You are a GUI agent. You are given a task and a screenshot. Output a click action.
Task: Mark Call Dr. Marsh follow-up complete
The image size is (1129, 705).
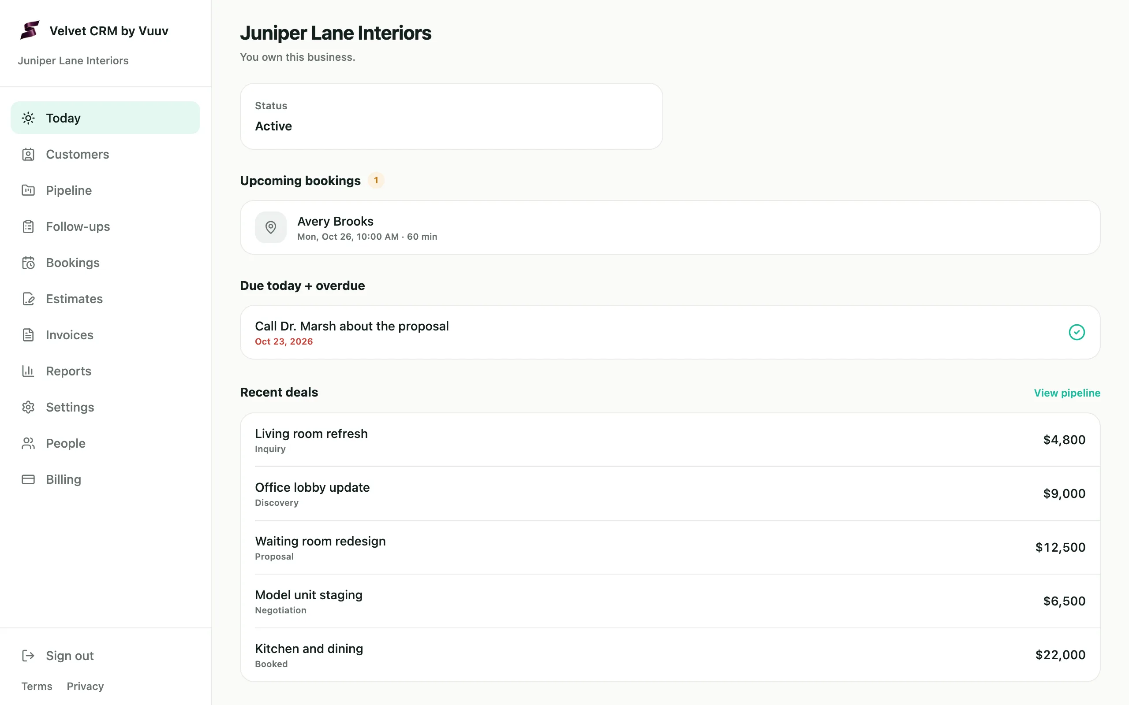[x=1077, y=332]
